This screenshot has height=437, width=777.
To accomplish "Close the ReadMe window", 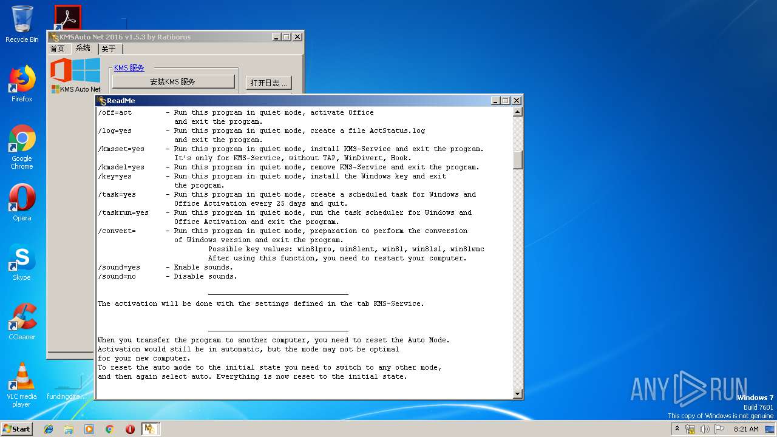I will (x=517, y=101).
